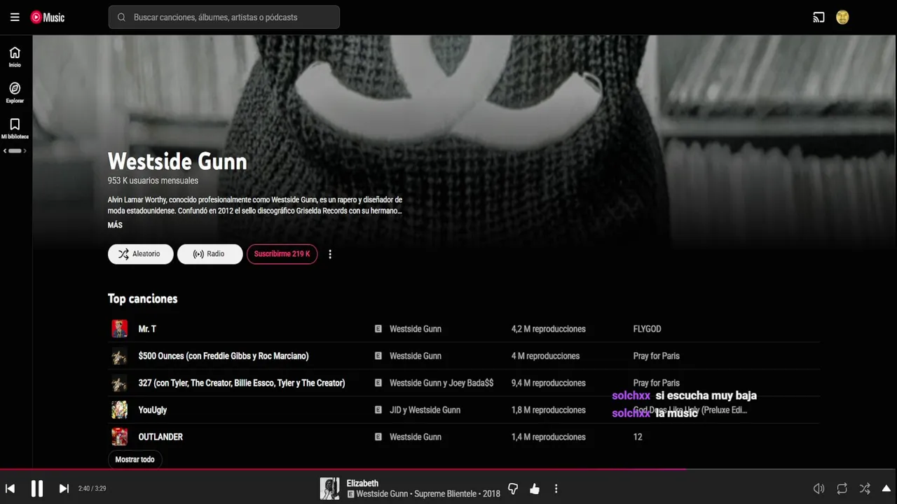Click explicit badge on Mr. T row

coord(378,329)
